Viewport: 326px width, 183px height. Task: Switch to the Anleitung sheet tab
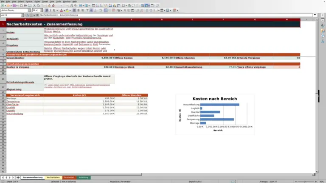click(x=83, y=177)
